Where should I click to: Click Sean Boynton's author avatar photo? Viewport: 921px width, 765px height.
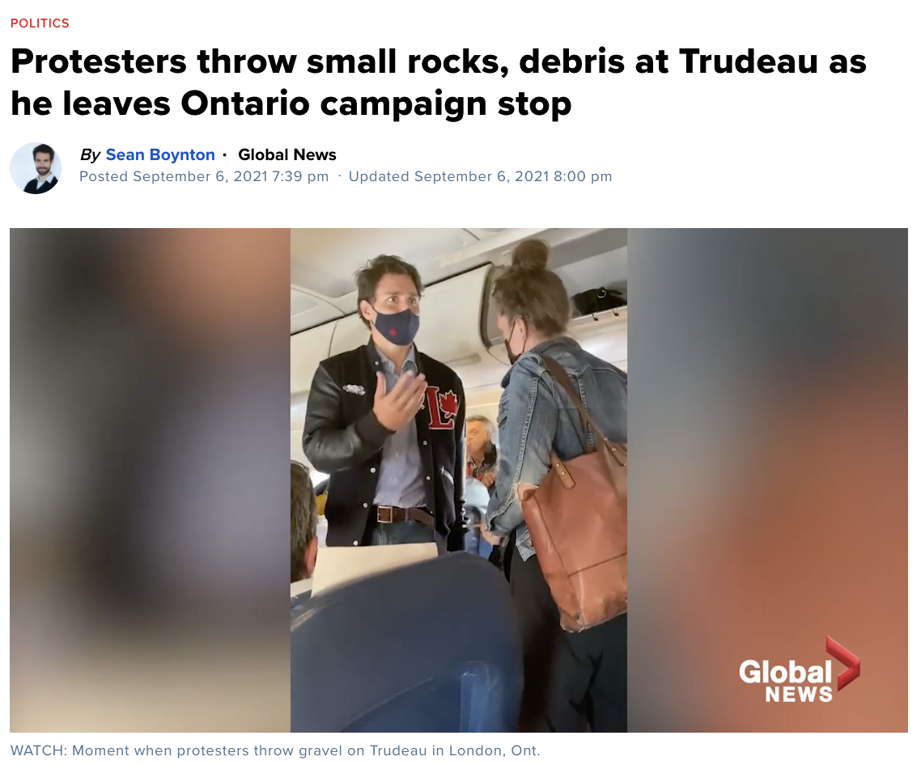tap(36, 168)
